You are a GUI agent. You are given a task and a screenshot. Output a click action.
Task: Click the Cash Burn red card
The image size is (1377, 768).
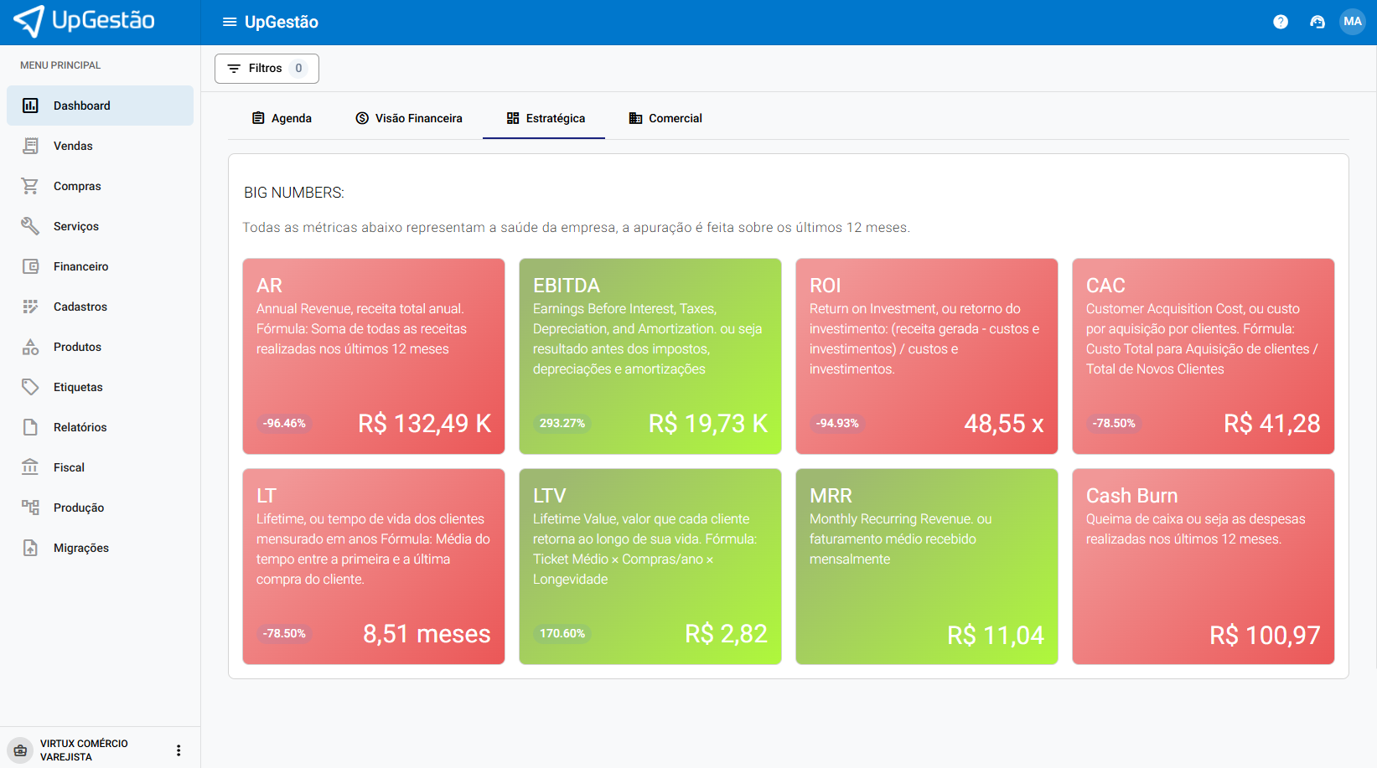[1203, 566]
